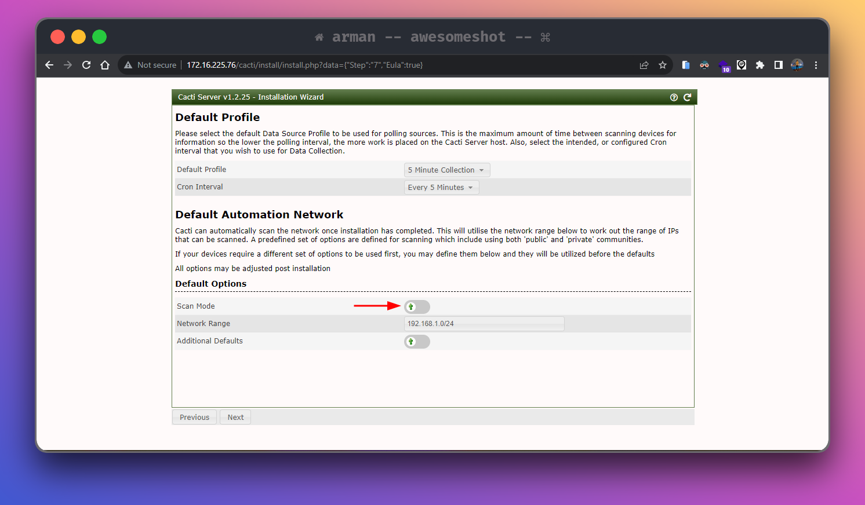
Task: Toggle the Additional Defaults switch
Action: (417, 342)
